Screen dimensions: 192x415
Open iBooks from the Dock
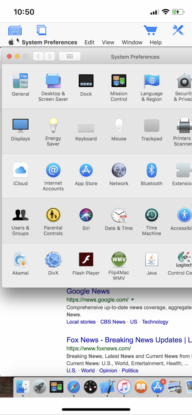click(141, 387)
